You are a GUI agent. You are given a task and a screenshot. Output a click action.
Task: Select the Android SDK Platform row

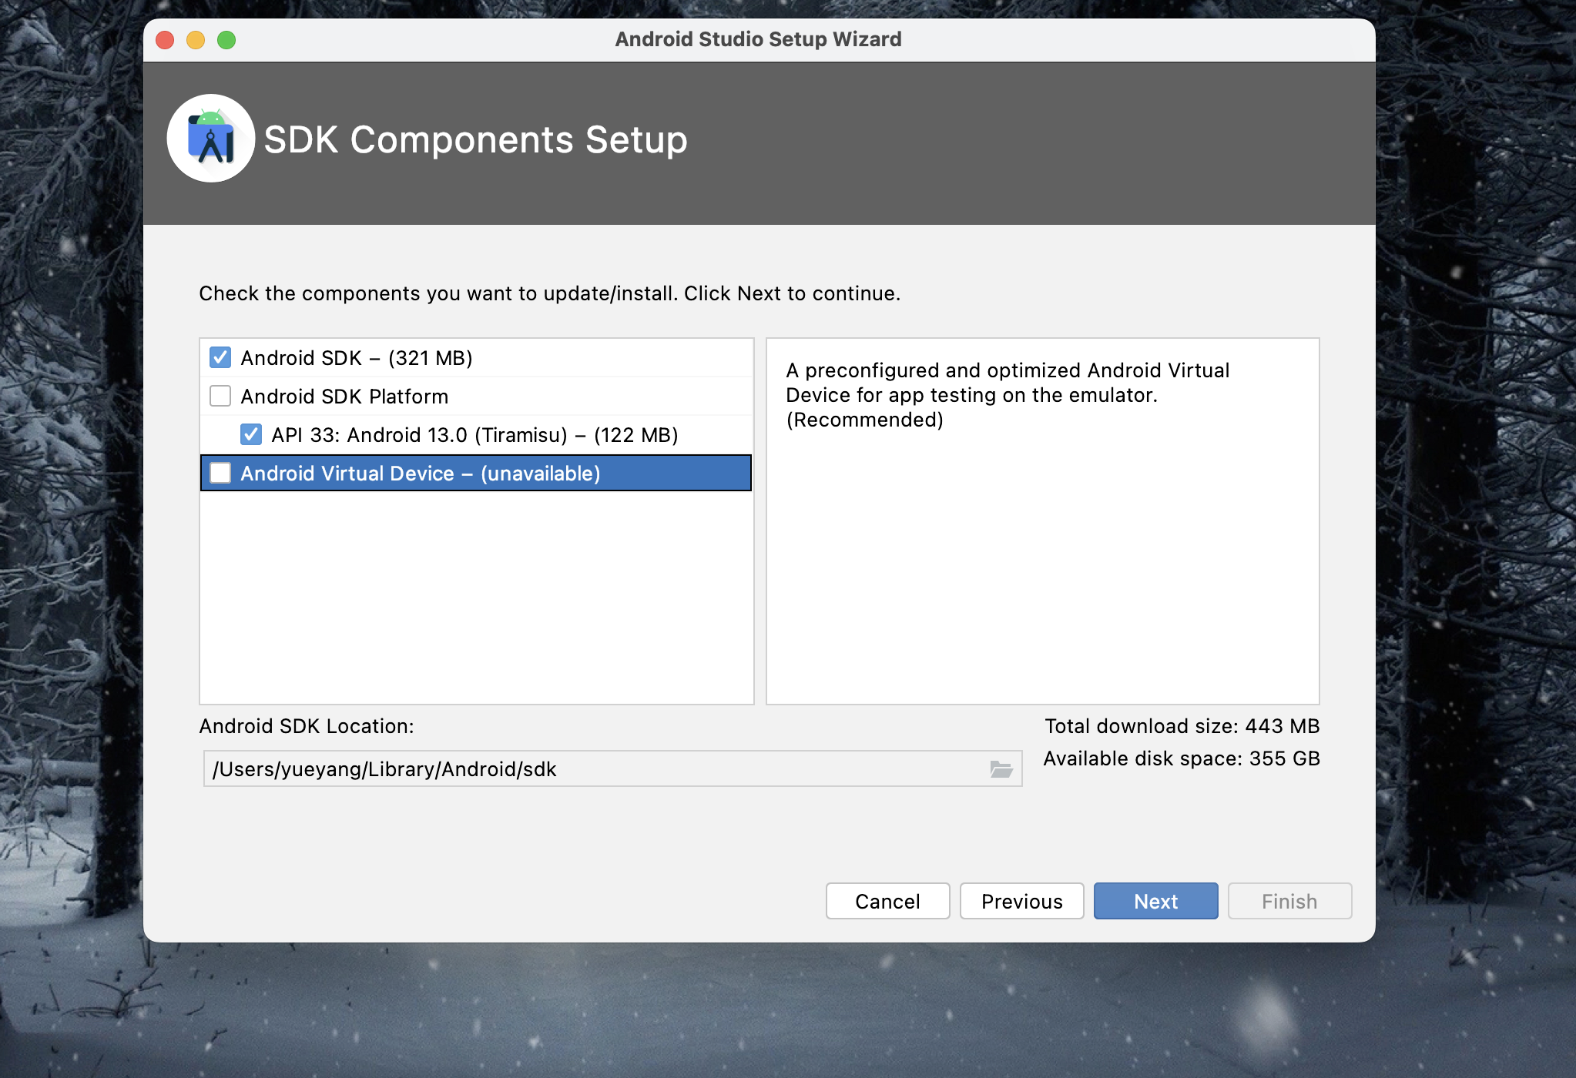coord(344,397)
